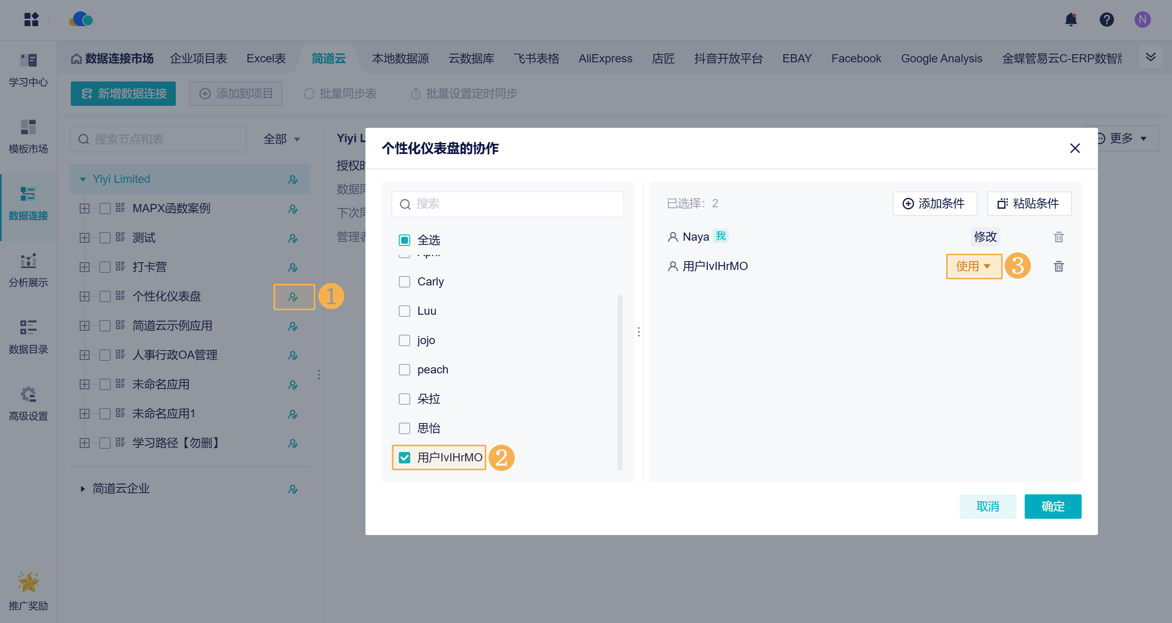Click collaboration icon for 打卡营
This screenshot has width=1172, height=623.
[293, 268]
